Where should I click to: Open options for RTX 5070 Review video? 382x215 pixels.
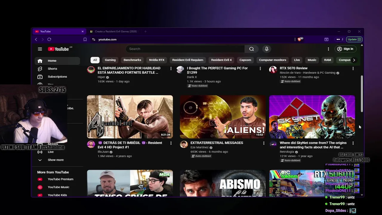[x=353, y=69]
